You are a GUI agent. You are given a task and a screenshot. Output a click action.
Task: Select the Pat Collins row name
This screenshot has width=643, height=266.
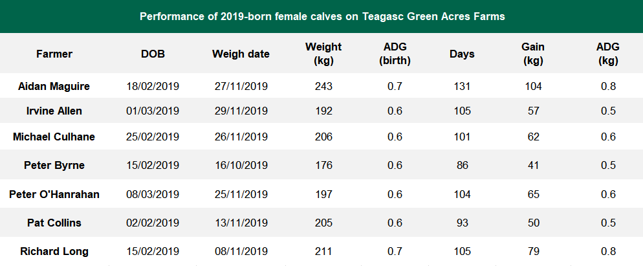(54, 223)
